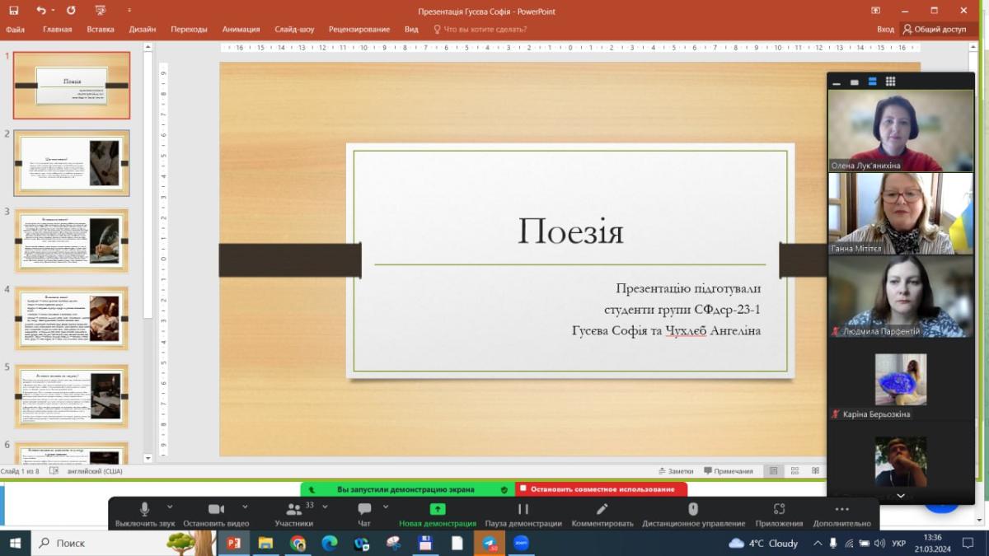The image size is (989, 556).
Task: Click the red stop sharing button
Action: (602, 489)
